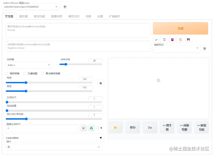Image resolution: width=214 pixels, height=156 pixels.
Task: Click the orange 生成 button
Action: click(x=180, y=28)
